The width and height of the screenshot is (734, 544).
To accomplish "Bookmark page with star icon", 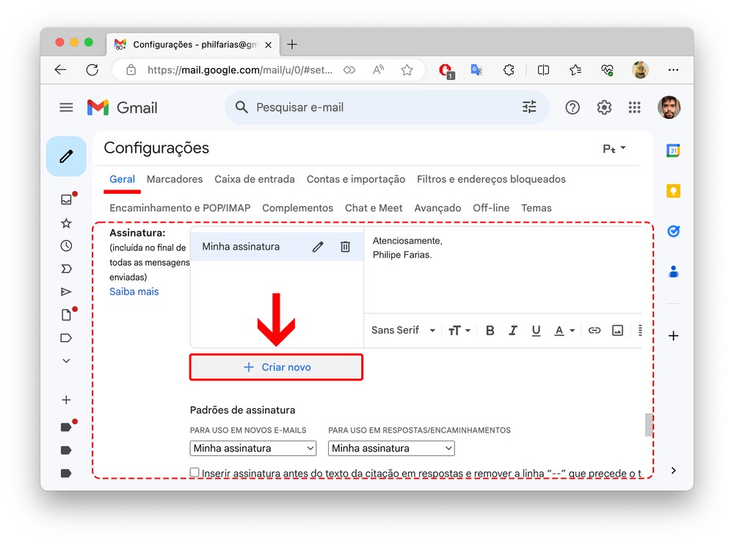I will [407, 70].
